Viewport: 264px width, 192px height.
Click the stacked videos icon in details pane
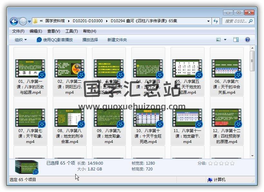pos(27,167)
